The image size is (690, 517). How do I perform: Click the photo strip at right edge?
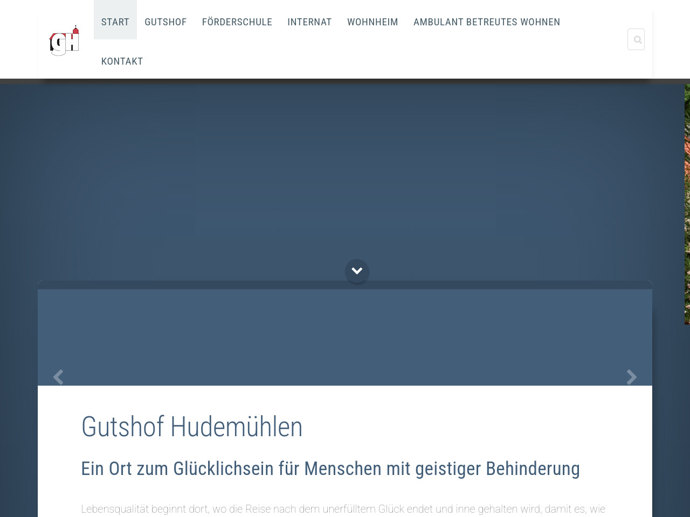click(x=687, y=205)
